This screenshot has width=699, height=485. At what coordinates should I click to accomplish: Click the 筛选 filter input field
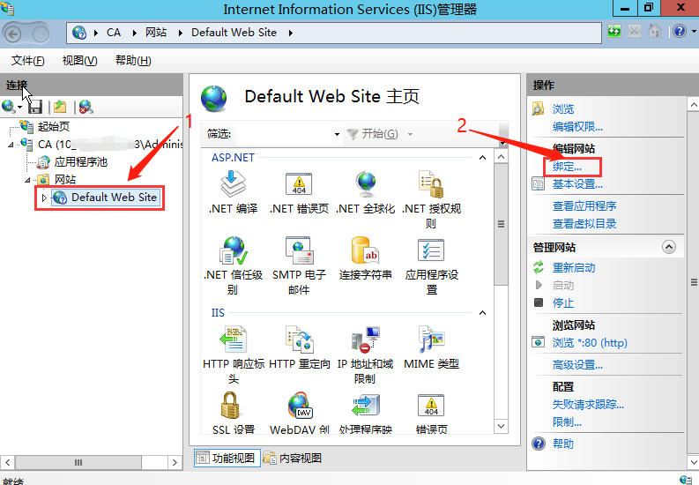(x=285, y=134)
